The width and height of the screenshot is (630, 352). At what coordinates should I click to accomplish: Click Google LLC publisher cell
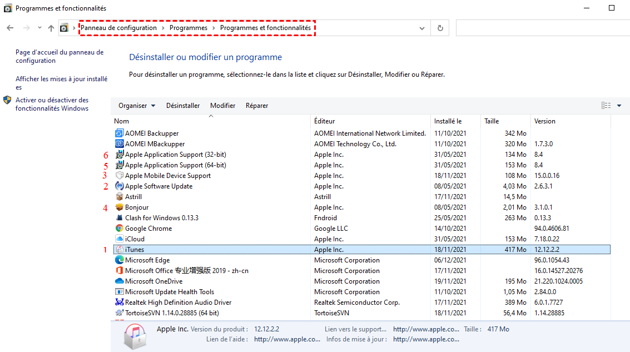tap(331, 228)
